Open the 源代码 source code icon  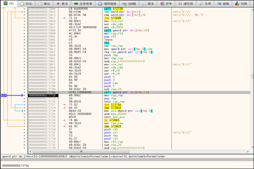pyautogui.click(x=180, y=4)
